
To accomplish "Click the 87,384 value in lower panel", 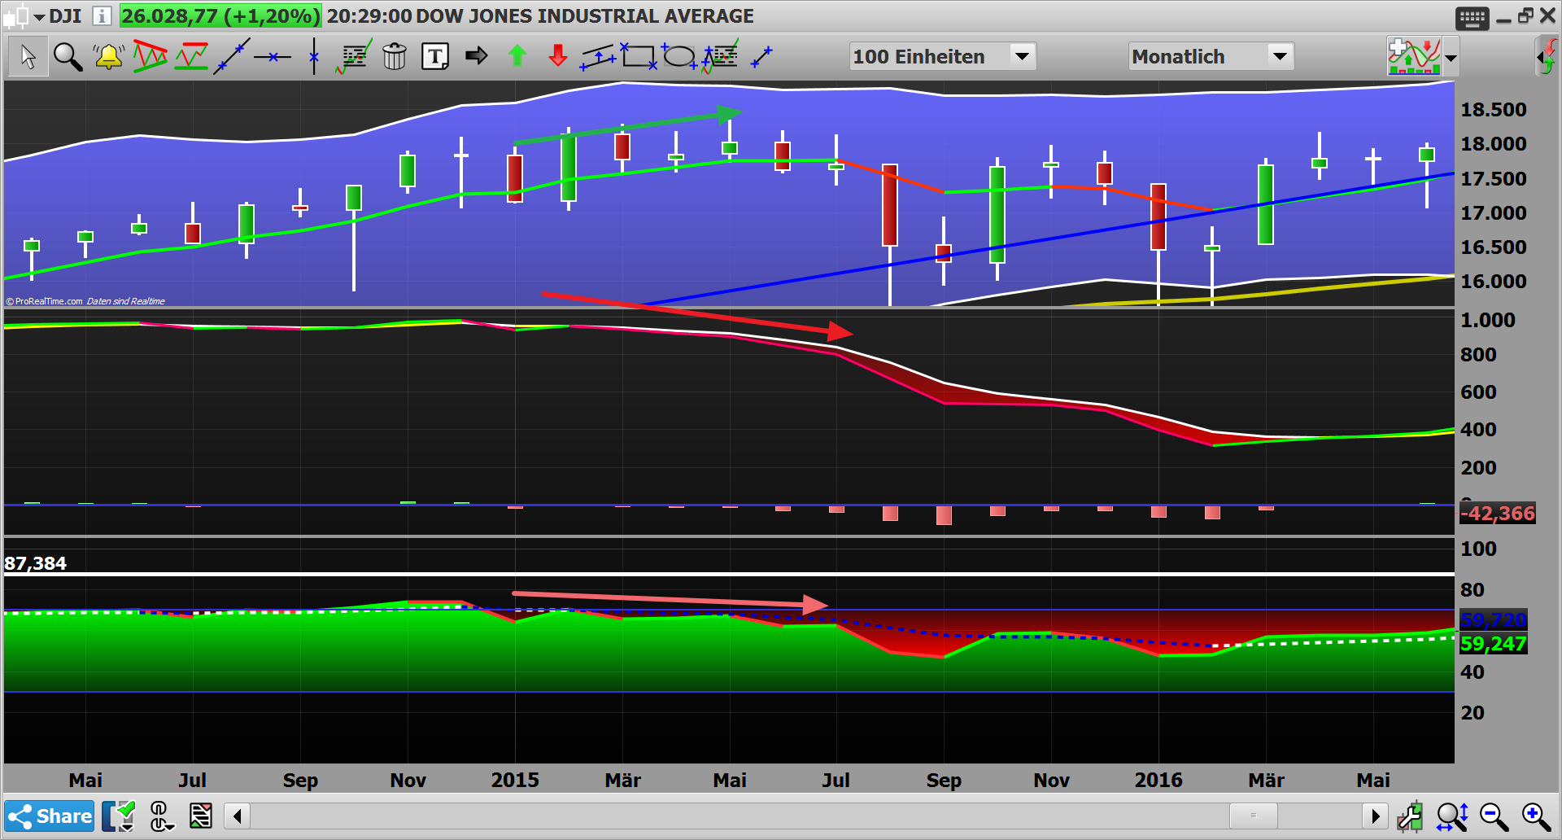I will (35, 563).
